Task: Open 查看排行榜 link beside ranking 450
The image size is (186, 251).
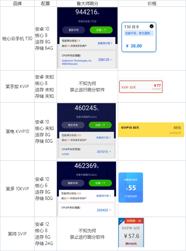Action: coord(104,196)
